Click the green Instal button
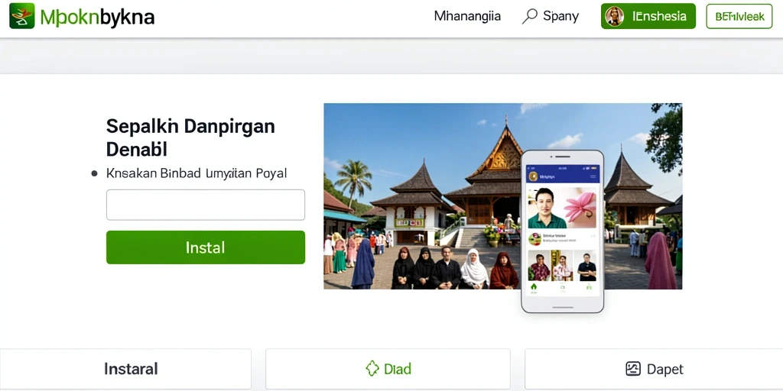Image resolution: width=783 pixels, height=391 pixels. 205,247
